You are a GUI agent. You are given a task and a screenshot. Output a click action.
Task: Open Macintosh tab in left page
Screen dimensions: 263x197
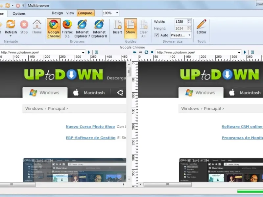[89, 93]
